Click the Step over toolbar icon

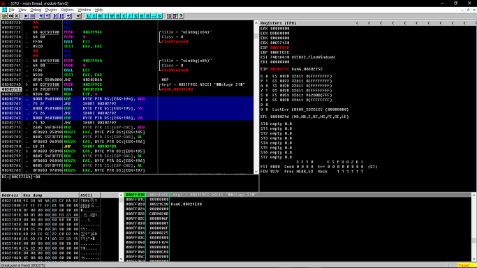(x=47, y=16)
